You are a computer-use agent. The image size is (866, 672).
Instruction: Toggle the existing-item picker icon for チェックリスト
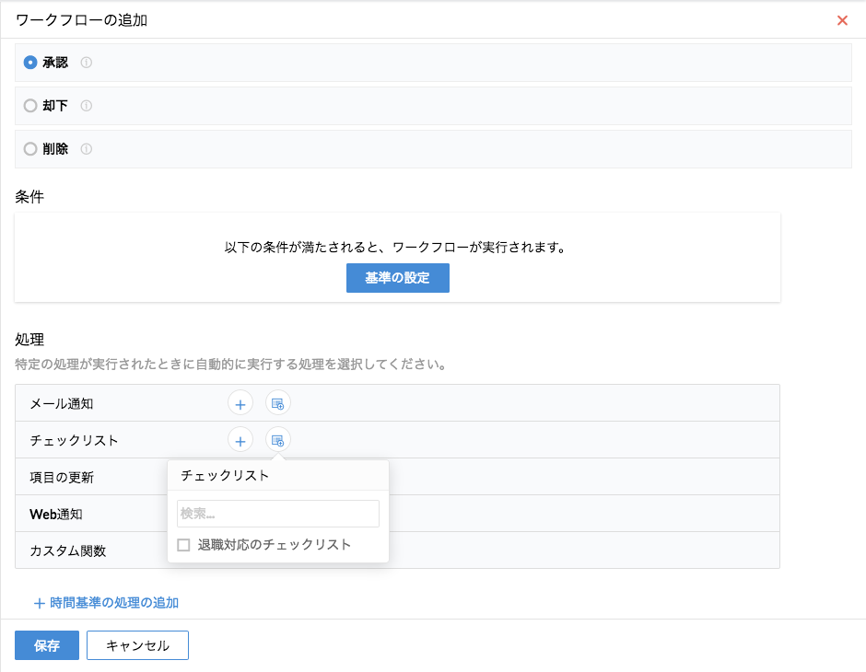pos(277,440)
